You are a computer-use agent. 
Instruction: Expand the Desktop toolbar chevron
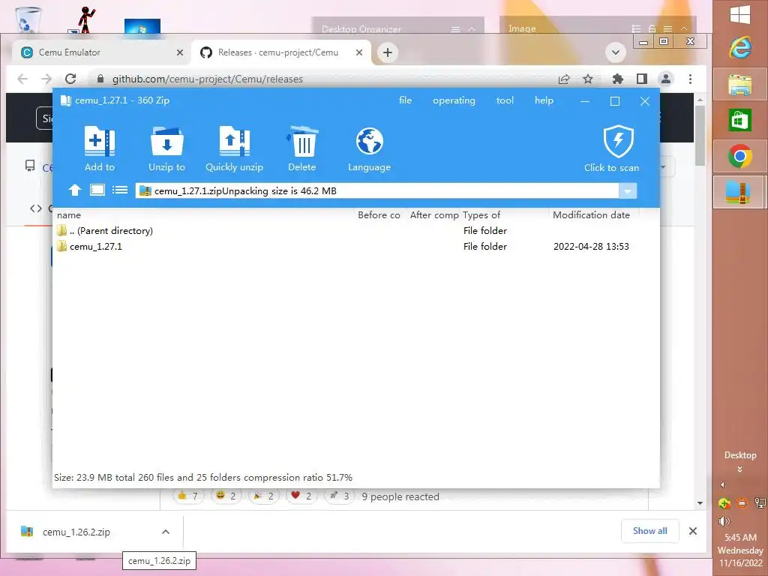coord(739,469)
